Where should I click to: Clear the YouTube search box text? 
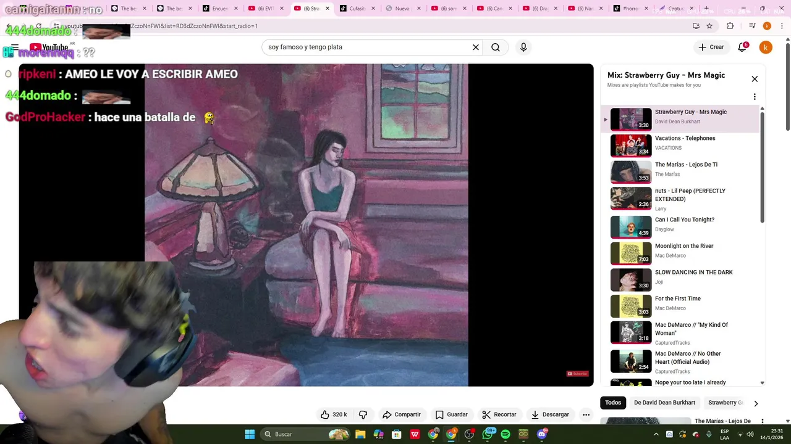coord(476,47)
